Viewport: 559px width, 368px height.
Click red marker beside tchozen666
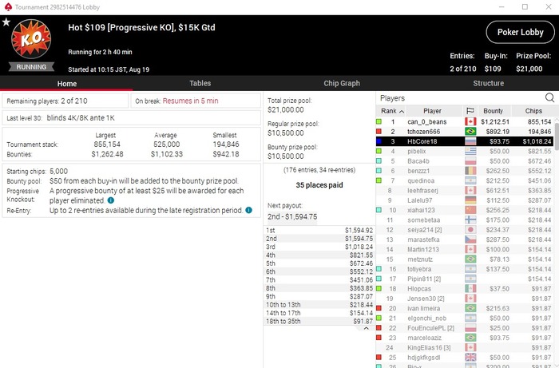coord(379,132)
